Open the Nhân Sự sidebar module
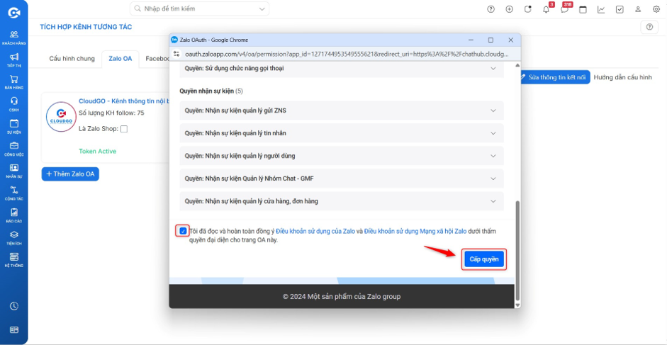The width and height of the screenshot is (667, 345). pyautogui.click(x=14, y=171)
